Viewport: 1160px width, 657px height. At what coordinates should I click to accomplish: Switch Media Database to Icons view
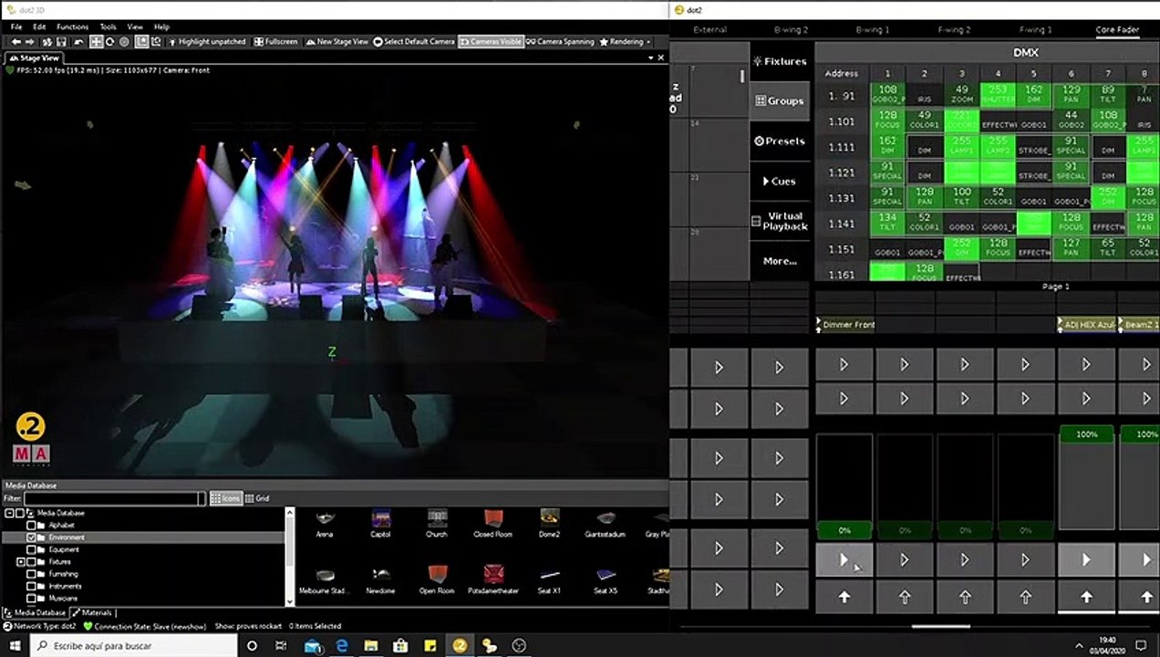(225, 499)
